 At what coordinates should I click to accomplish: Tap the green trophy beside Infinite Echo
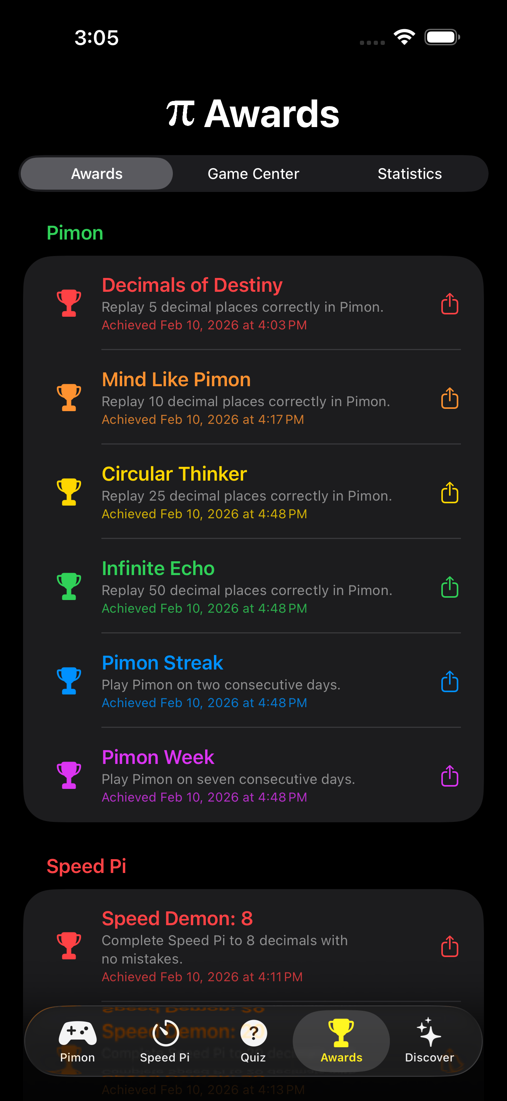coord(69,587)
